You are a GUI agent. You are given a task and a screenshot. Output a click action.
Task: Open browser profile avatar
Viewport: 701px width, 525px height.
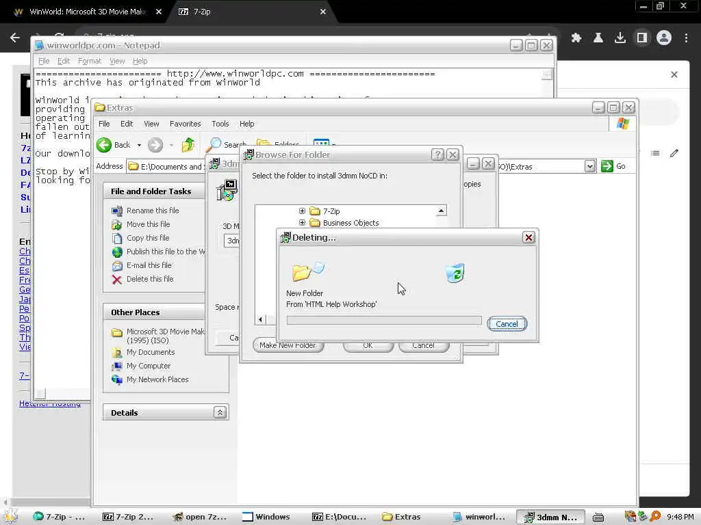[664, 38]
